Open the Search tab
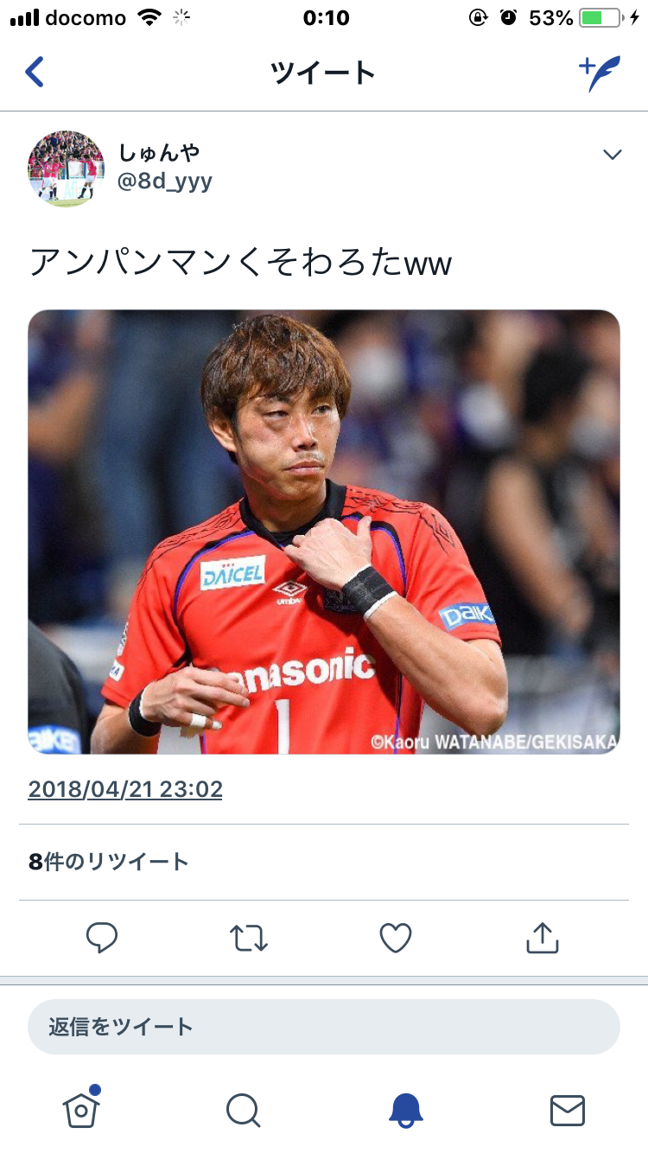The width and height of the screenshot is (648, 1153). coord(243,1111)
